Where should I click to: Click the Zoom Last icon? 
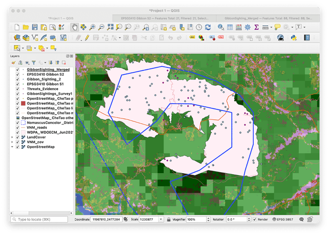(x=145, y=27)
